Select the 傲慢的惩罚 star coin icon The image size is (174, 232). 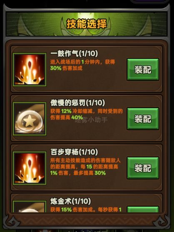30,119
